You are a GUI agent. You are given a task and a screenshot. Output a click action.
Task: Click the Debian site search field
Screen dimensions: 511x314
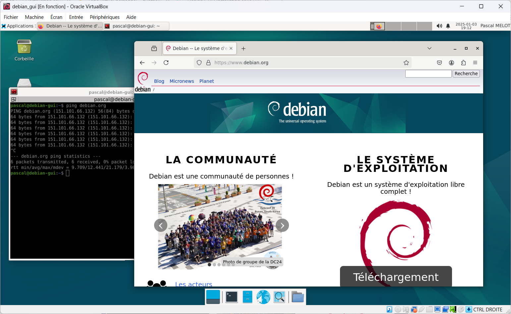pos(428,74)
